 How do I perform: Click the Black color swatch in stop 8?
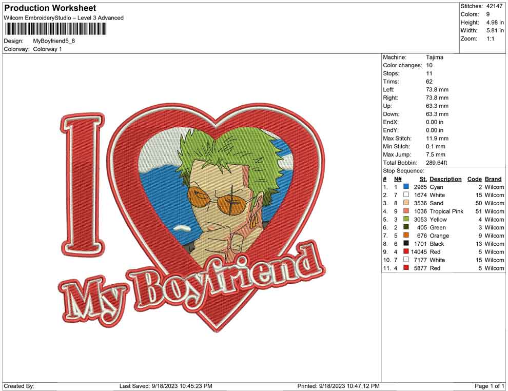406,243
